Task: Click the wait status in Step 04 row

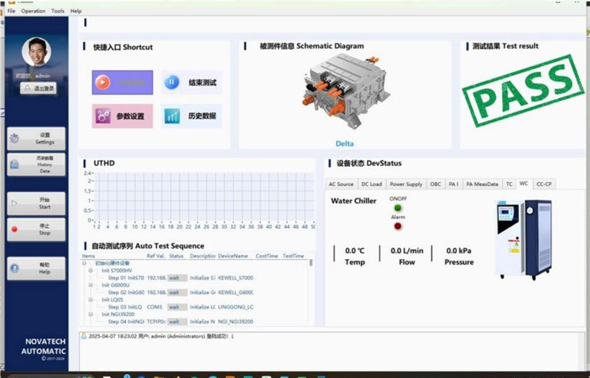Action: point(177,322)
